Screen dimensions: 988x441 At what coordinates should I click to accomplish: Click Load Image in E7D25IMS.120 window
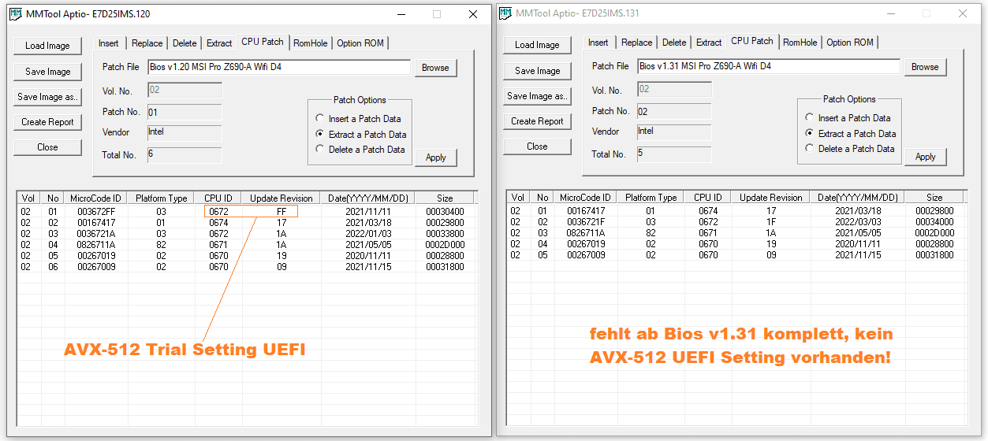pos(47,46)
